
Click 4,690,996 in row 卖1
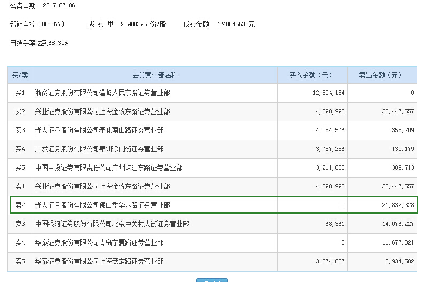point(330,186)
